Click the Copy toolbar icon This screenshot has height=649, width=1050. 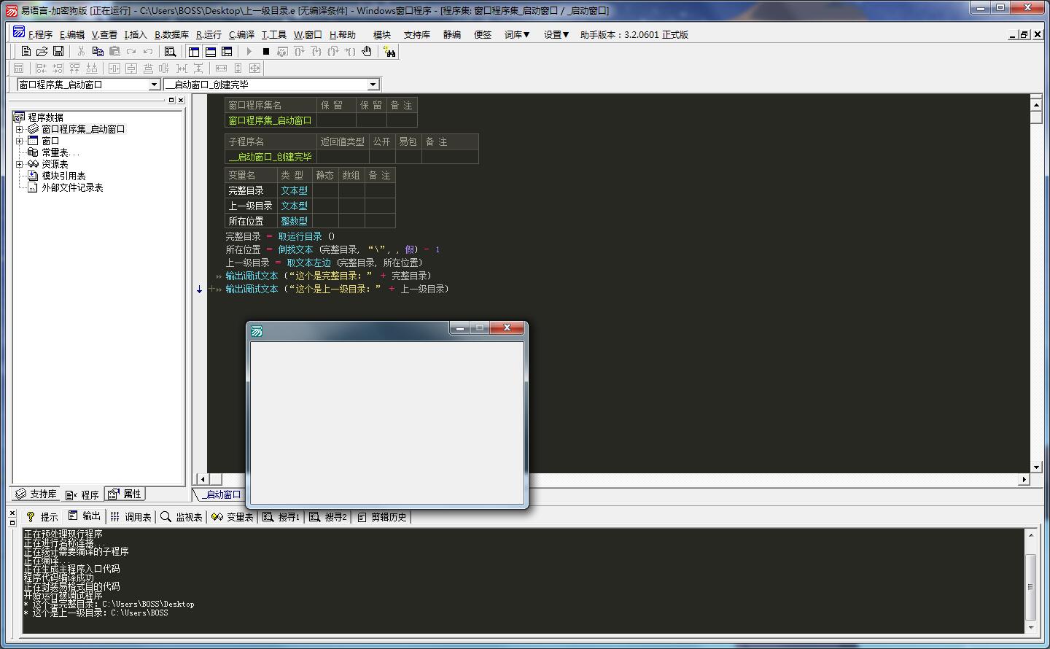coord(98,51)
